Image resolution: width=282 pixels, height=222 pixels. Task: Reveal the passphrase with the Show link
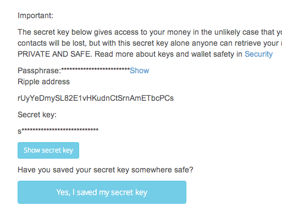point(140,71)
